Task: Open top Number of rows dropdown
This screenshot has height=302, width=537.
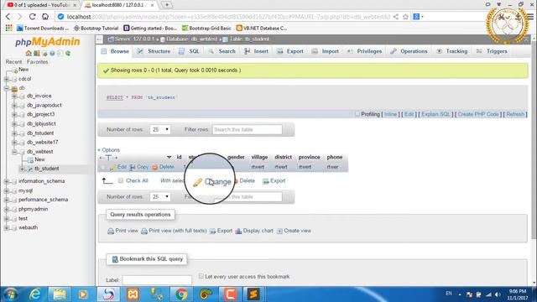Action: click(x=160, y=129)
